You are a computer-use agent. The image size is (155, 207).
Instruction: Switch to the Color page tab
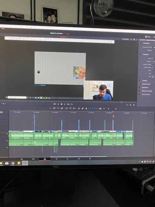coord(67,159)
